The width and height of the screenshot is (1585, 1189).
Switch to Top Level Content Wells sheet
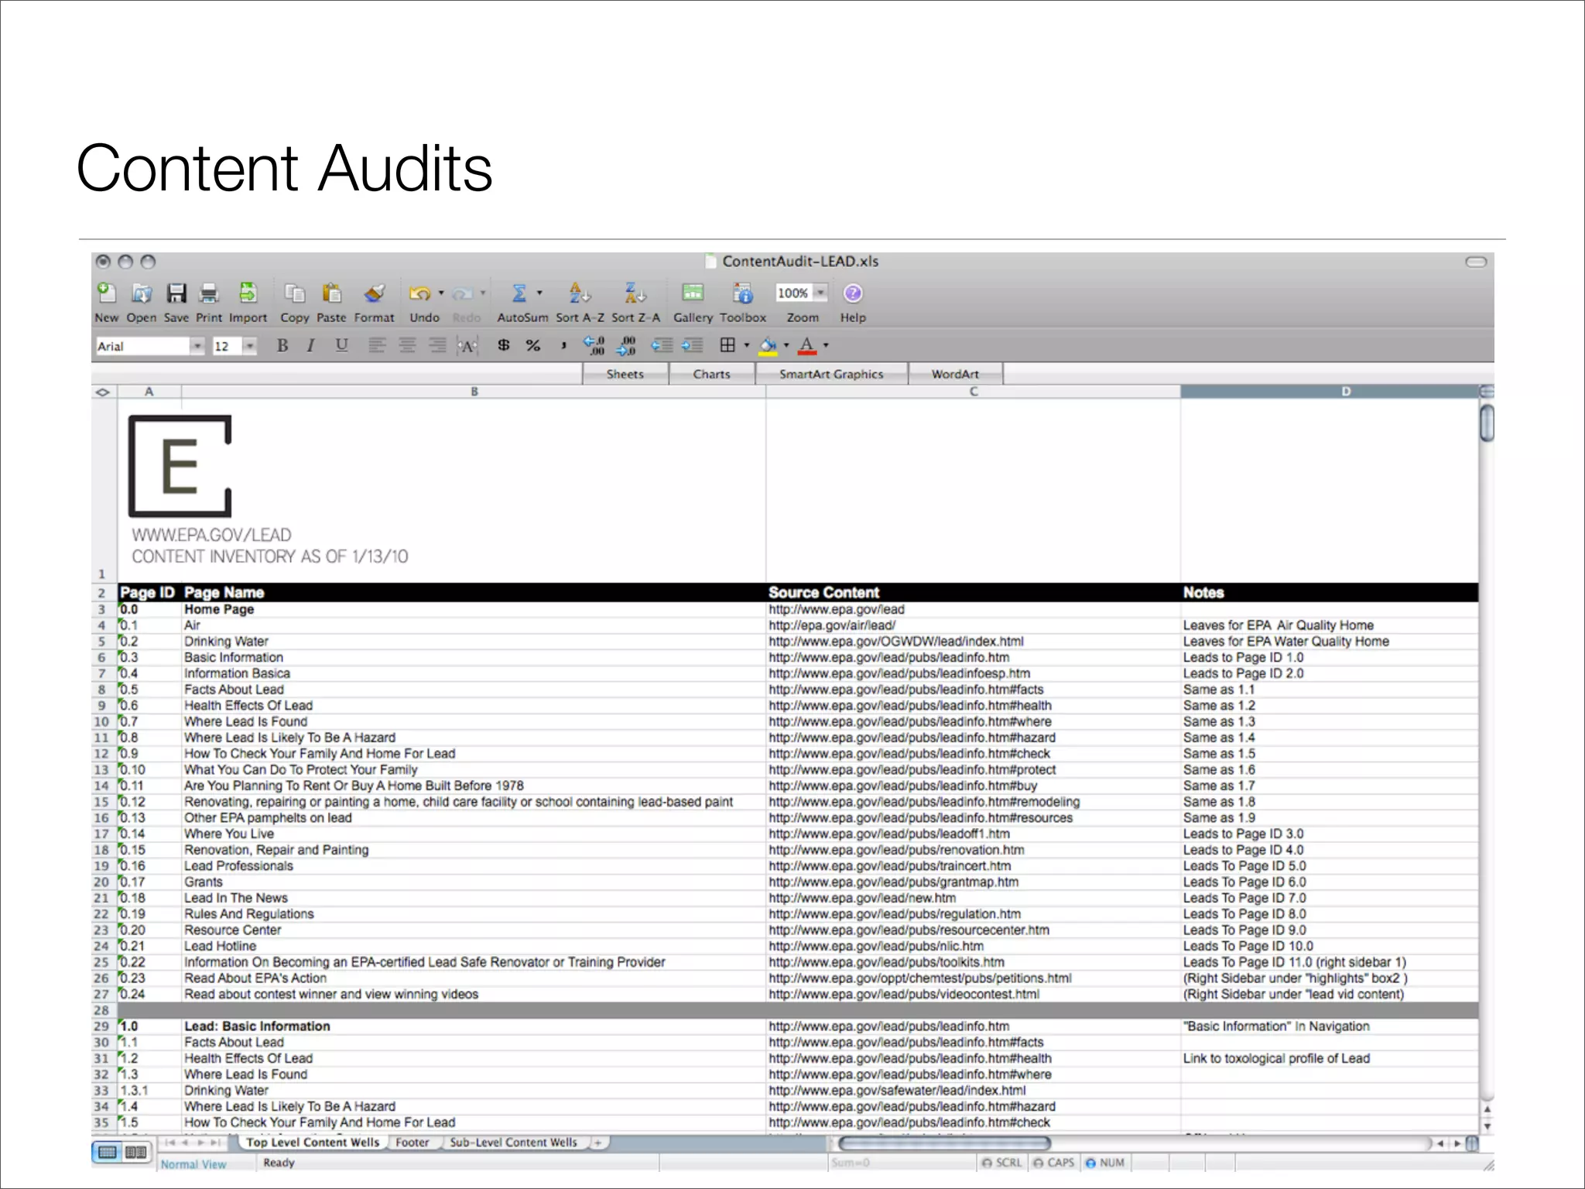pyautogui.click(x=313, y=1143)
